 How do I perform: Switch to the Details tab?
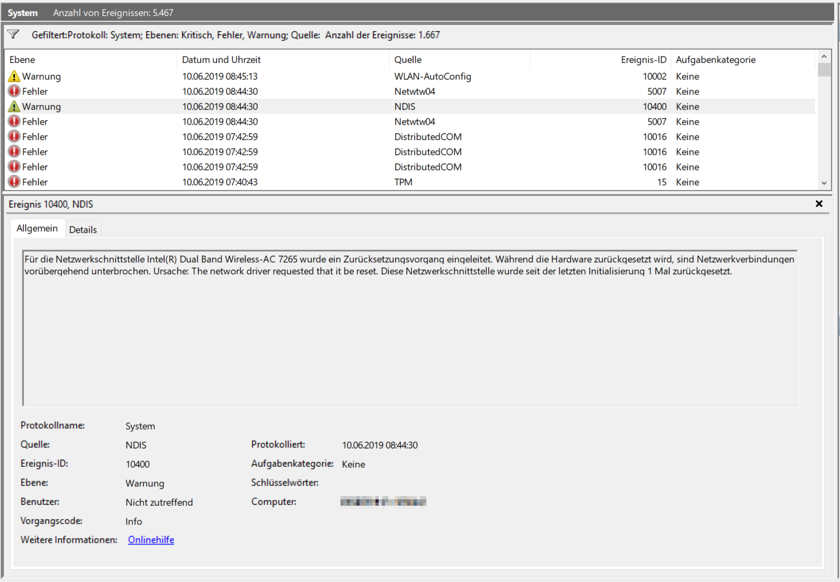pos(83,230)
